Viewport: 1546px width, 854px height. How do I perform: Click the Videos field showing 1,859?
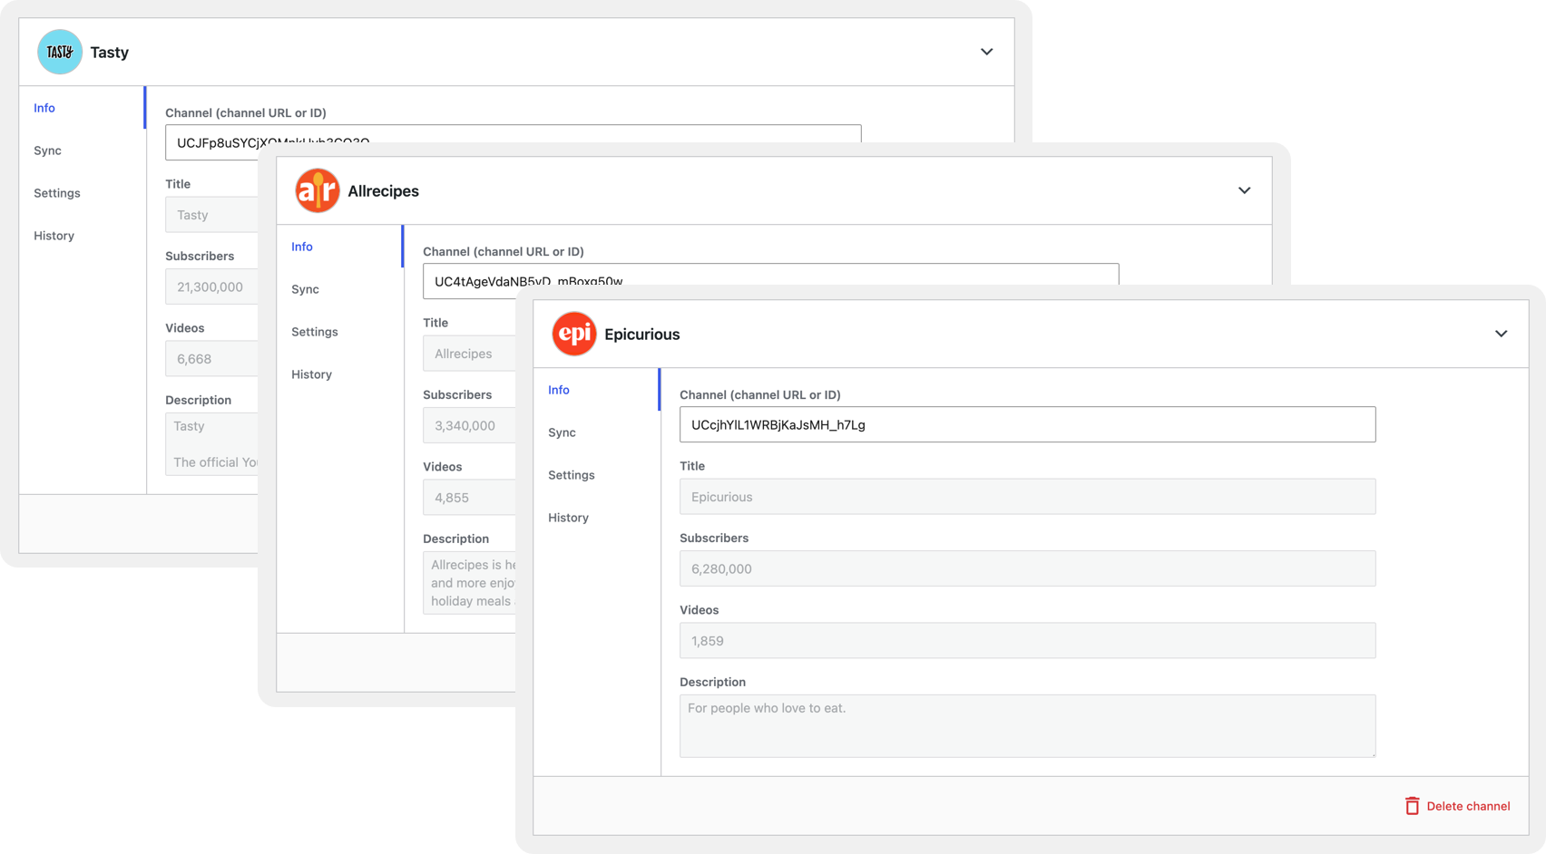tap(1027, 641)
